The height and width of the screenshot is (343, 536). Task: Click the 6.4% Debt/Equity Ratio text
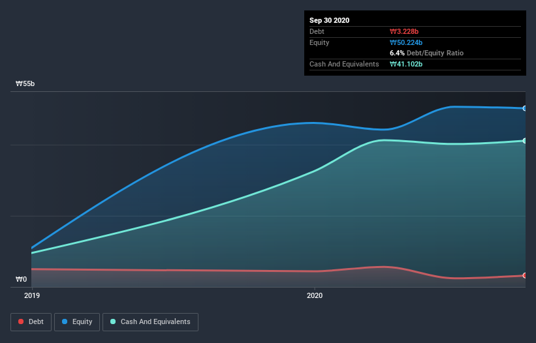(x=426, y=53)
